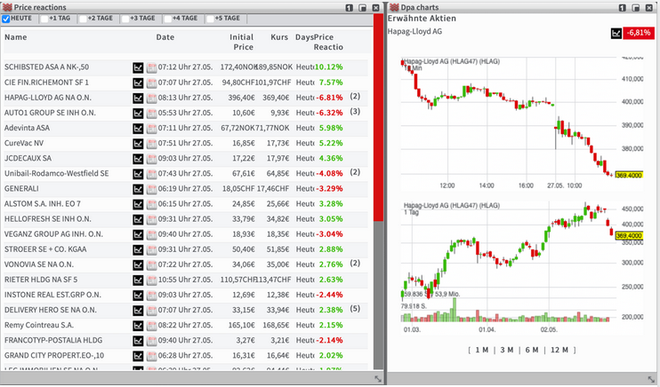
Task: Pin the Price reactions panel
Action: [x=349, y=8]
